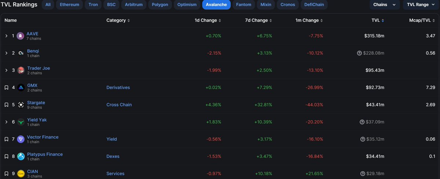The width and height of the screenshot is (440, 179).
Task: Select the Cronos filter tab
Action: coord(287,5)
